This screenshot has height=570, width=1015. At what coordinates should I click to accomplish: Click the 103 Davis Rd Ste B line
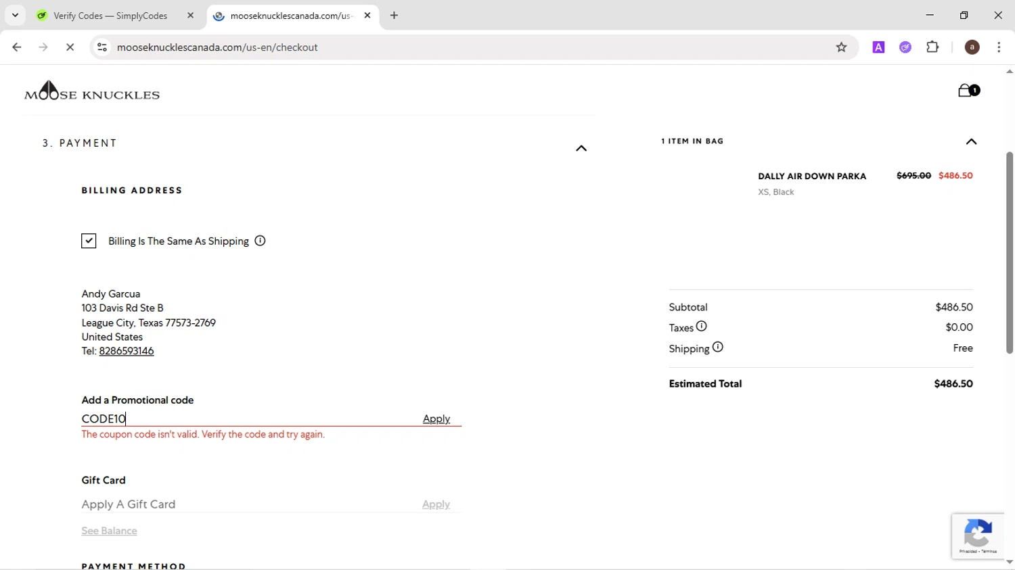tap(122, 308)
